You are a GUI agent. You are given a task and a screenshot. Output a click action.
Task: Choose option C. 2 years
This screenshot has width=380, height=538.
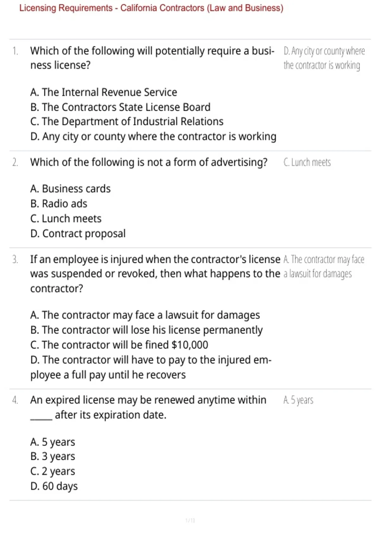pyautogui.click(x=53, y=472)
